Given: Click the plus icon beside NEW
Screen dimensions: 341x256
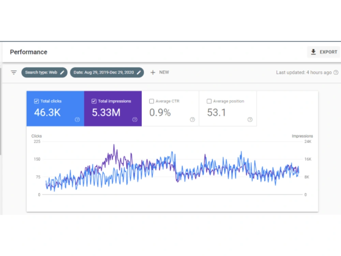Looking at the screenshot, I should click(x=153, y=72).
